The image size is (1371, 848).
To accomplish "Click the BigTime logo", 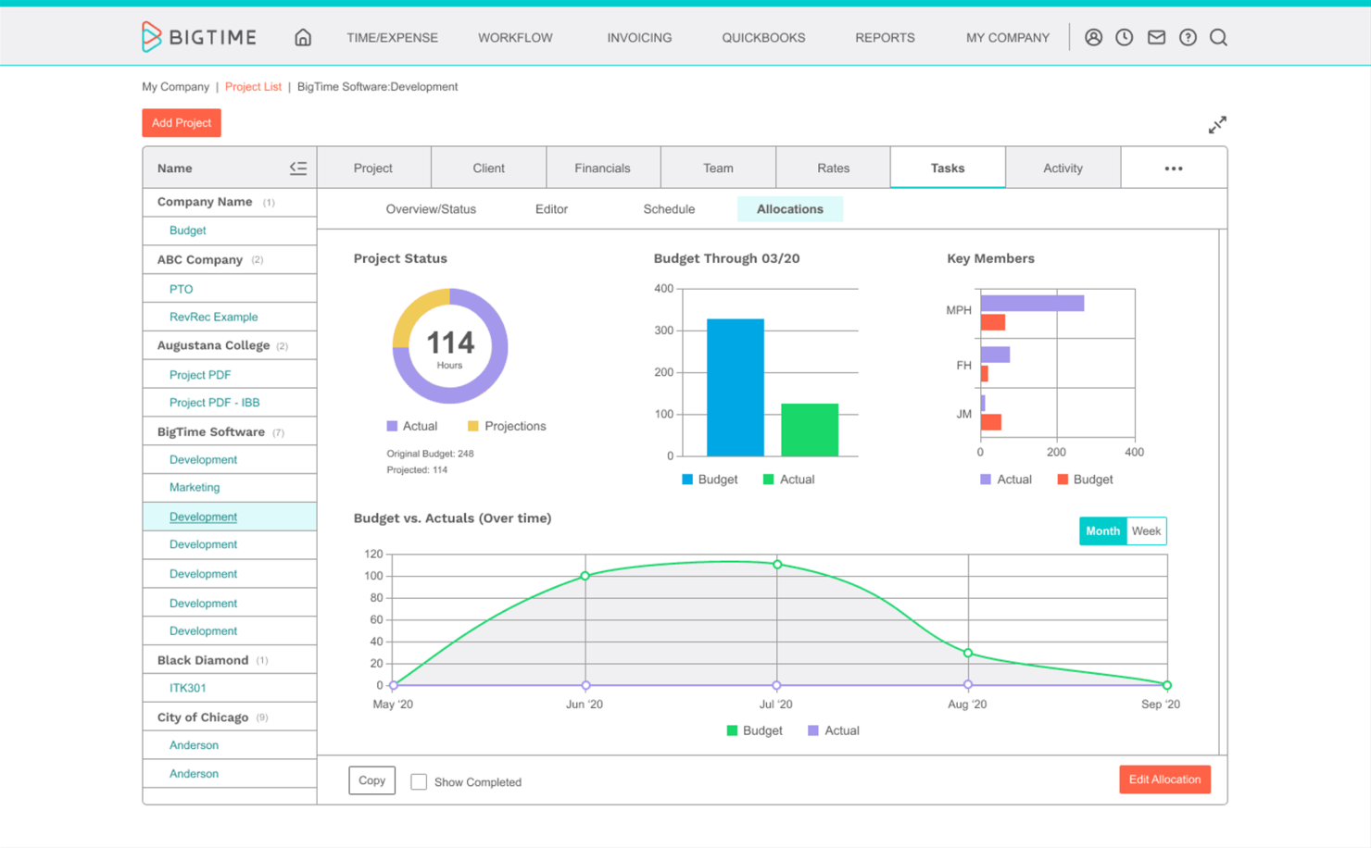I will click(198, 37).
